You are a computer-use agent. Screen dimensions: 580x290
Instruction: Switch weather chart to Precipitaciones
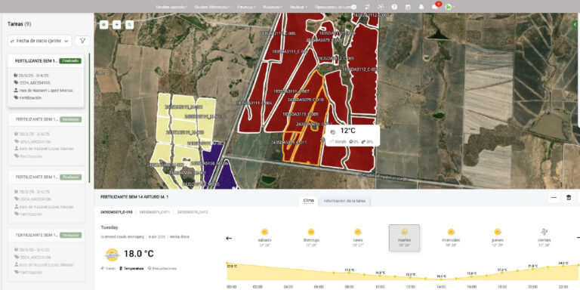point(162,269)
